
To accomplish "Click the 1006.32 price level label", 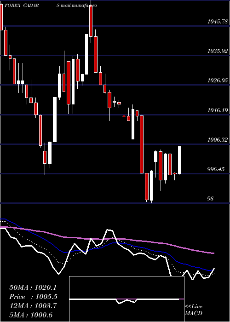I will [218, 140].
